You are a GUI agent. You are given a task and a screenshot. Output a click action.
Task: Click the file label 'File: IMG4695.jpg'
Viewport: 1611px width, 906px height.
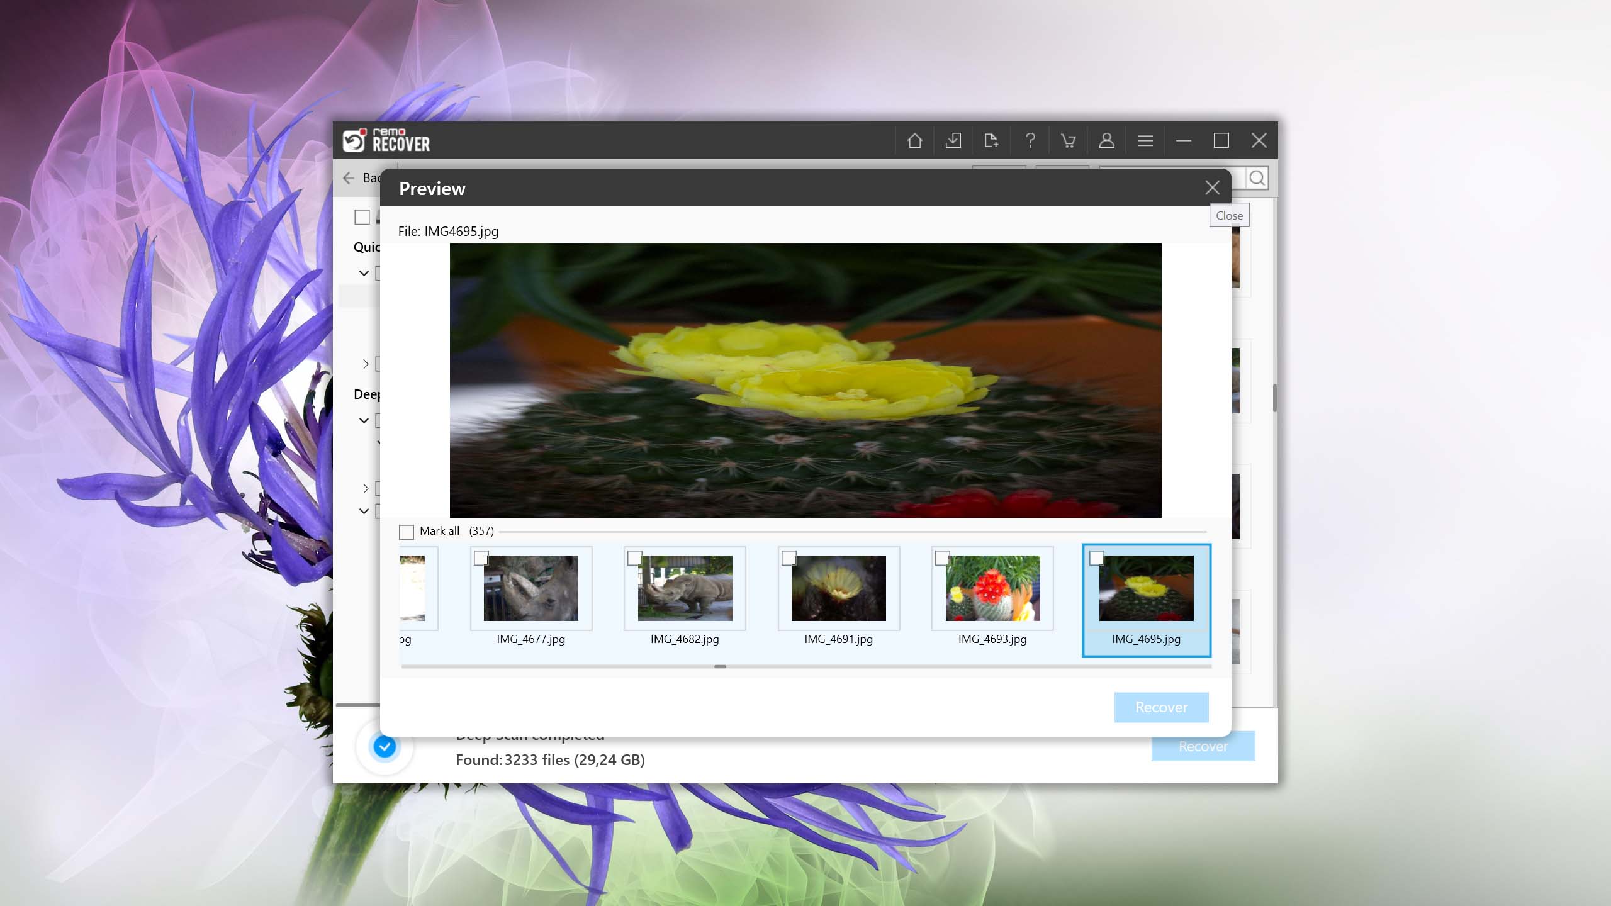pyautogui.click(x=448, y=231)
